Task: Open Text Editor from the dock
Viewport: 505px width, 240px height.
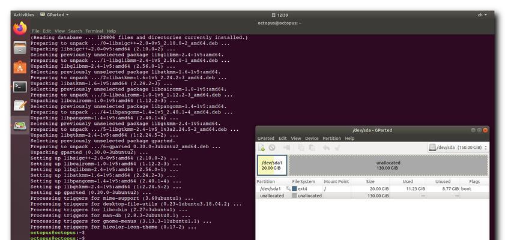Action: (x=20, y=106)
